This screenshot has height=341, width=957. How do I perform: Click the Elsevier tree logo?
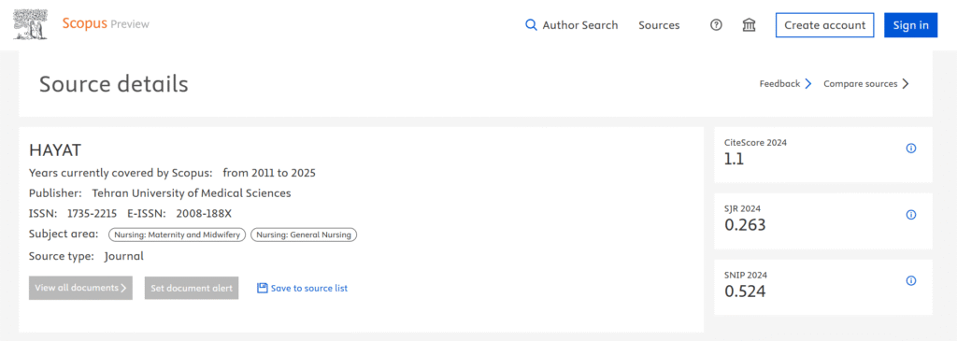click(x=31, y=25)
